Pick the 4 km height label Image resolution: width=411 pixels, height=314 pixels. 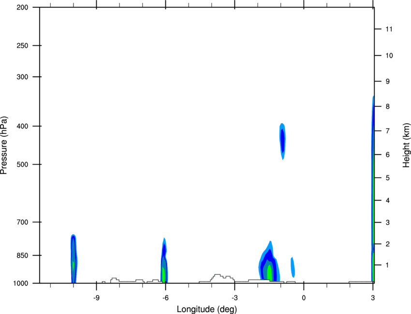pos(388,200)
